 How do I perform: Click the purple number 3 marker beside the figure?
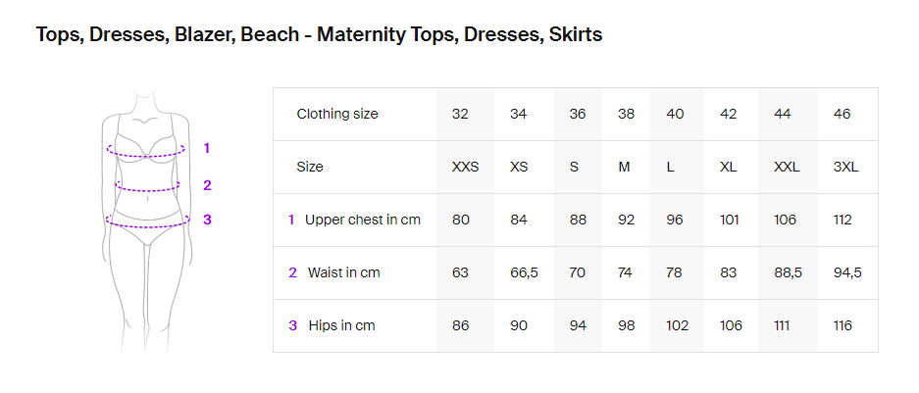coord(207,220)
